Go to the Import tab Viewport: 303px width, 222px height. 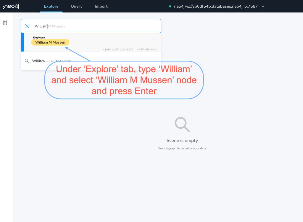pos(101,6)
